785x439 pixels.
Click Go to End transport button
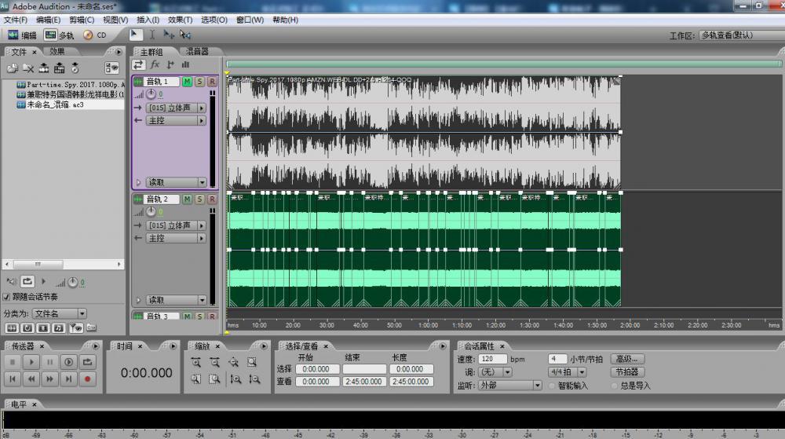coord(68,379)
